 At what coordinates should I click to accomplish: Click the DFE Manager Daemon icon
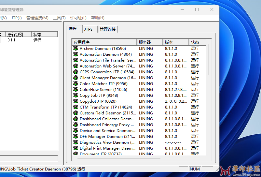coord(76,136)
